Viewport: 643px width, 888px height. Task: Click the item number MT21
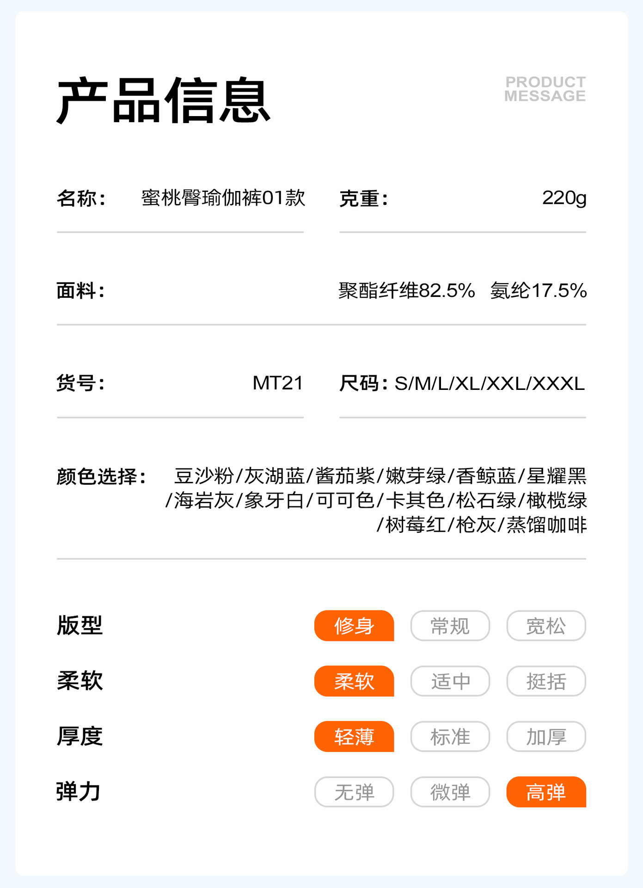(x=278, y=383)
